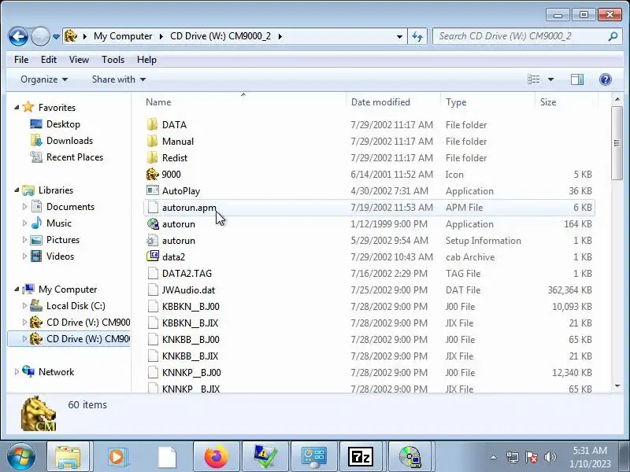Select the autorun.apm file

pos(369,208)
